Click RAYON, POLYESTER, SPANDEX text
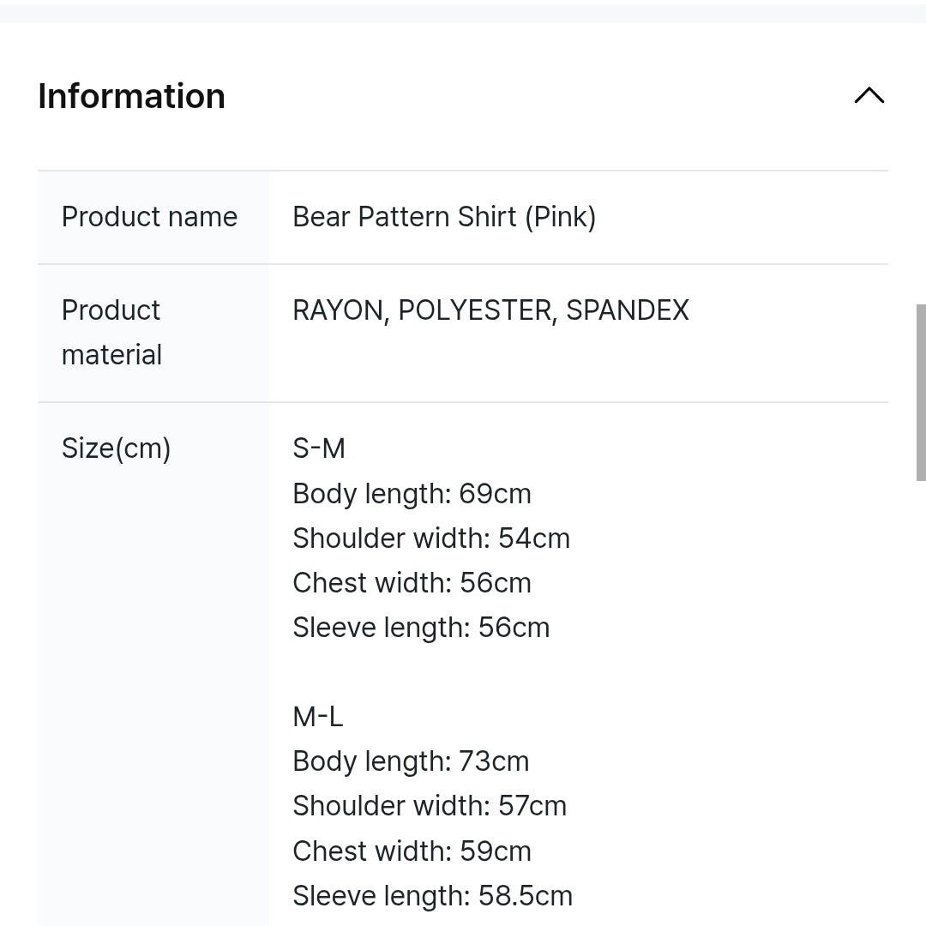 (x=490, y=310)
